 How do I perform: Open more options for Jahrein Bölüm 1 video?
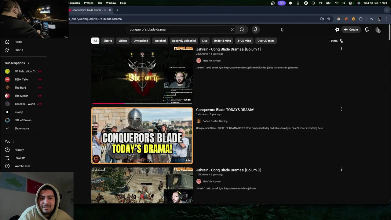(x=342, y=49)
